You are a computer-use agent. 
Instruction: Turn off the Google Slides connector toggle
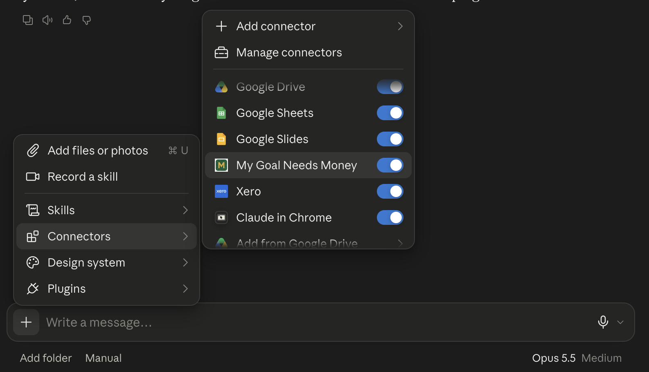pos(390,139)
